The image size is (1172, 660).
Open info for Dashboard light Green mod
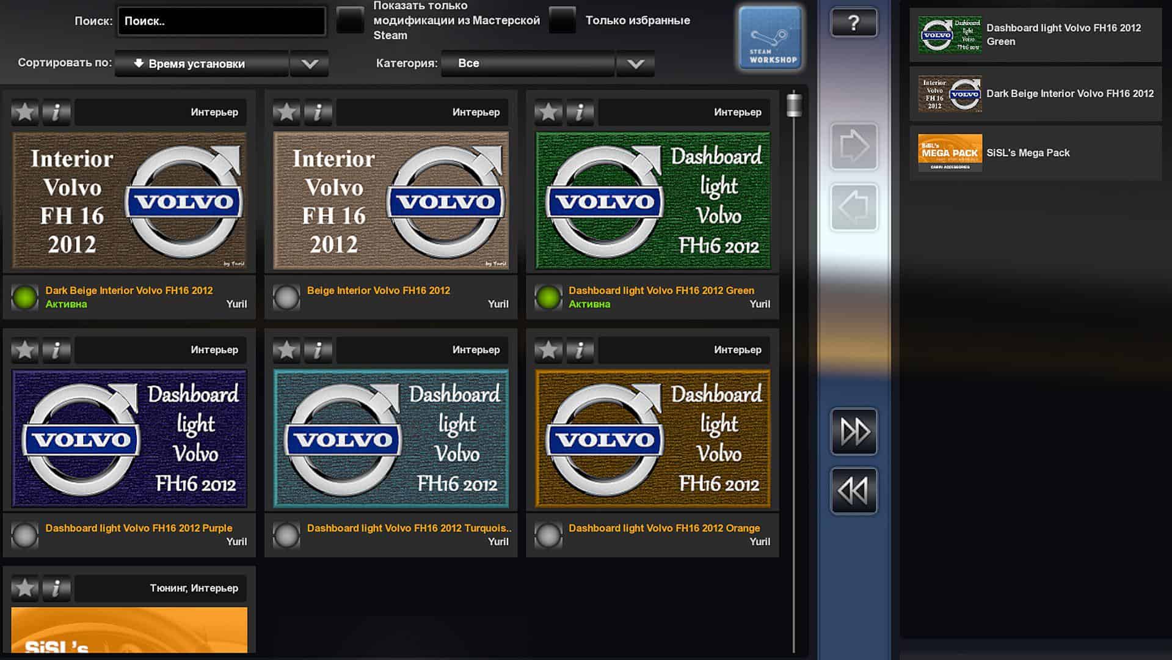coord(580,112)
